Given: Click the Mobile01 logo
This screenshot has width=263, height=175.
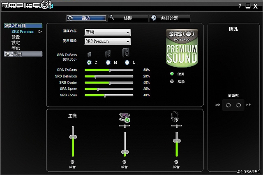Looking at the screenshot, I should pyautogui.click(x=28, y=5).
